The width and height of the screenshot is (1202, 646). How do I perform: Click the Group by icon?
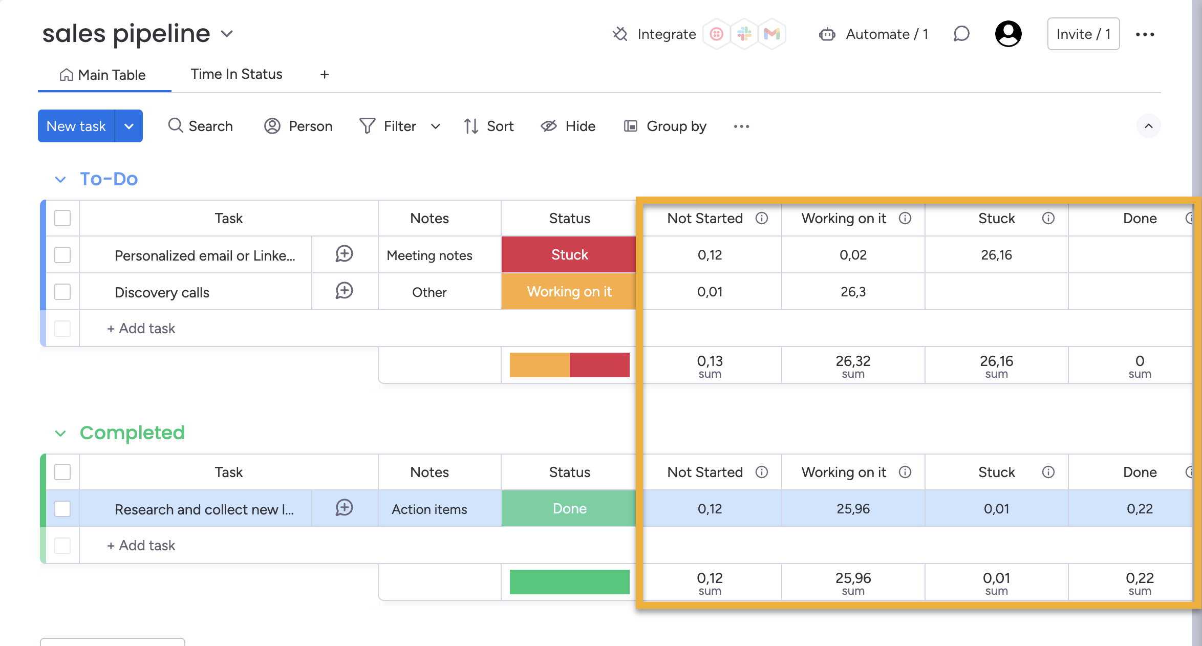point(631,126)
